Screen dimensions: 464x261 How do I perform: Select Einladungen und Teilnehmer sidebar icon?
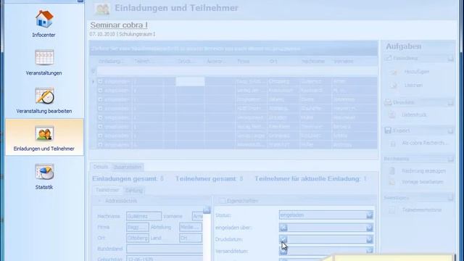[x=44, y=133]
